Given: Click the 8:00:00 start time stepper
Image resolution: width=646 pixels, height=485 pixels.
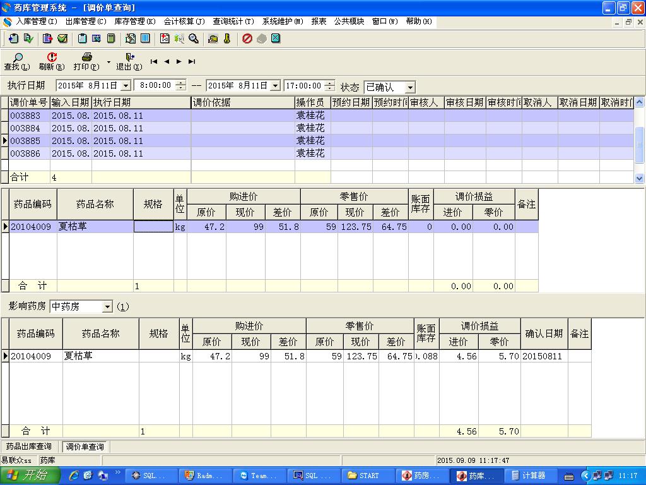Looking at the screenshot, I should (x=181, y=85).
